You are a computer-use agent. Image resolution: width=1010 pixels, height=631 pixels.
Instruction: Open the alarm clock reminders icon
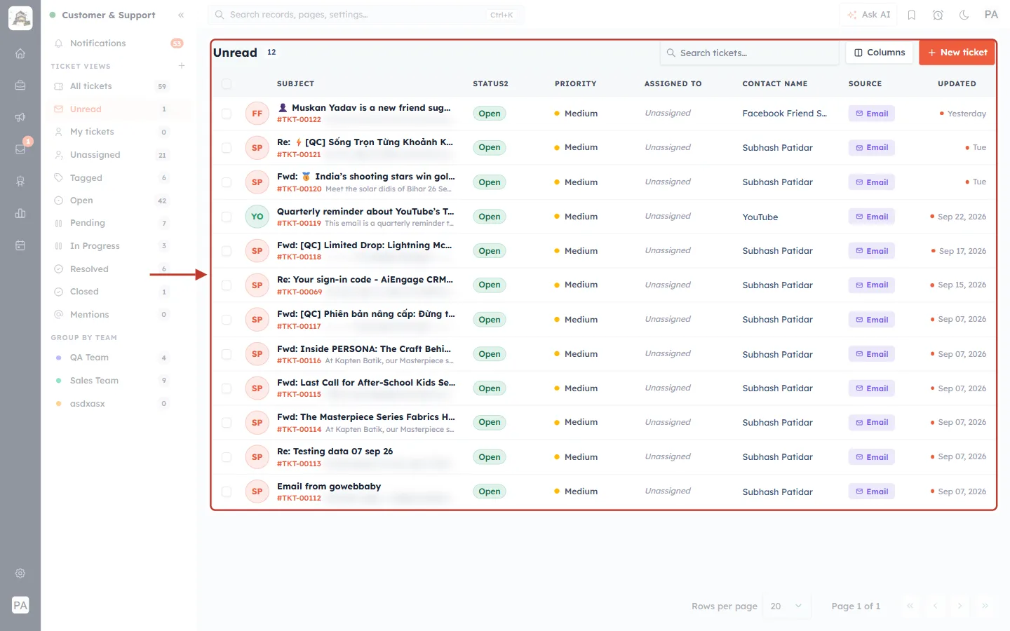coord(938,15)
